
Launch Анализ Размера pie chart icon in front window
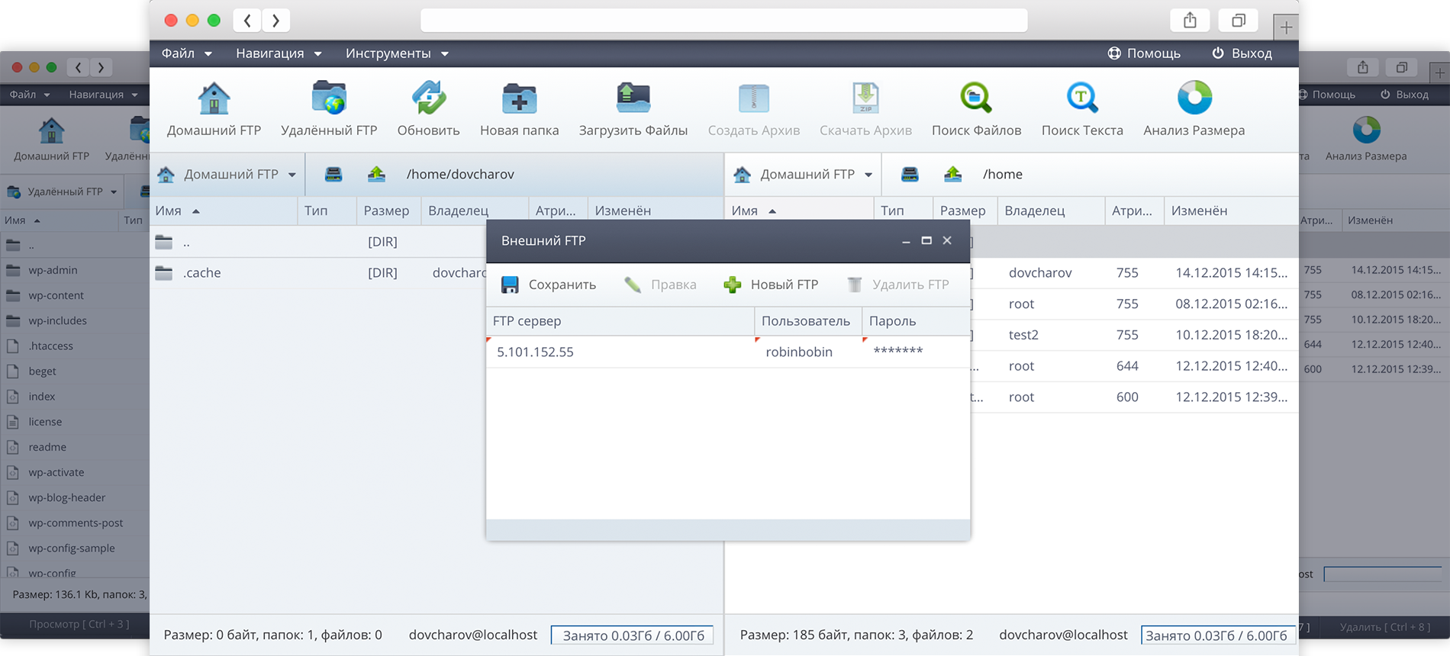[1194, 98]
